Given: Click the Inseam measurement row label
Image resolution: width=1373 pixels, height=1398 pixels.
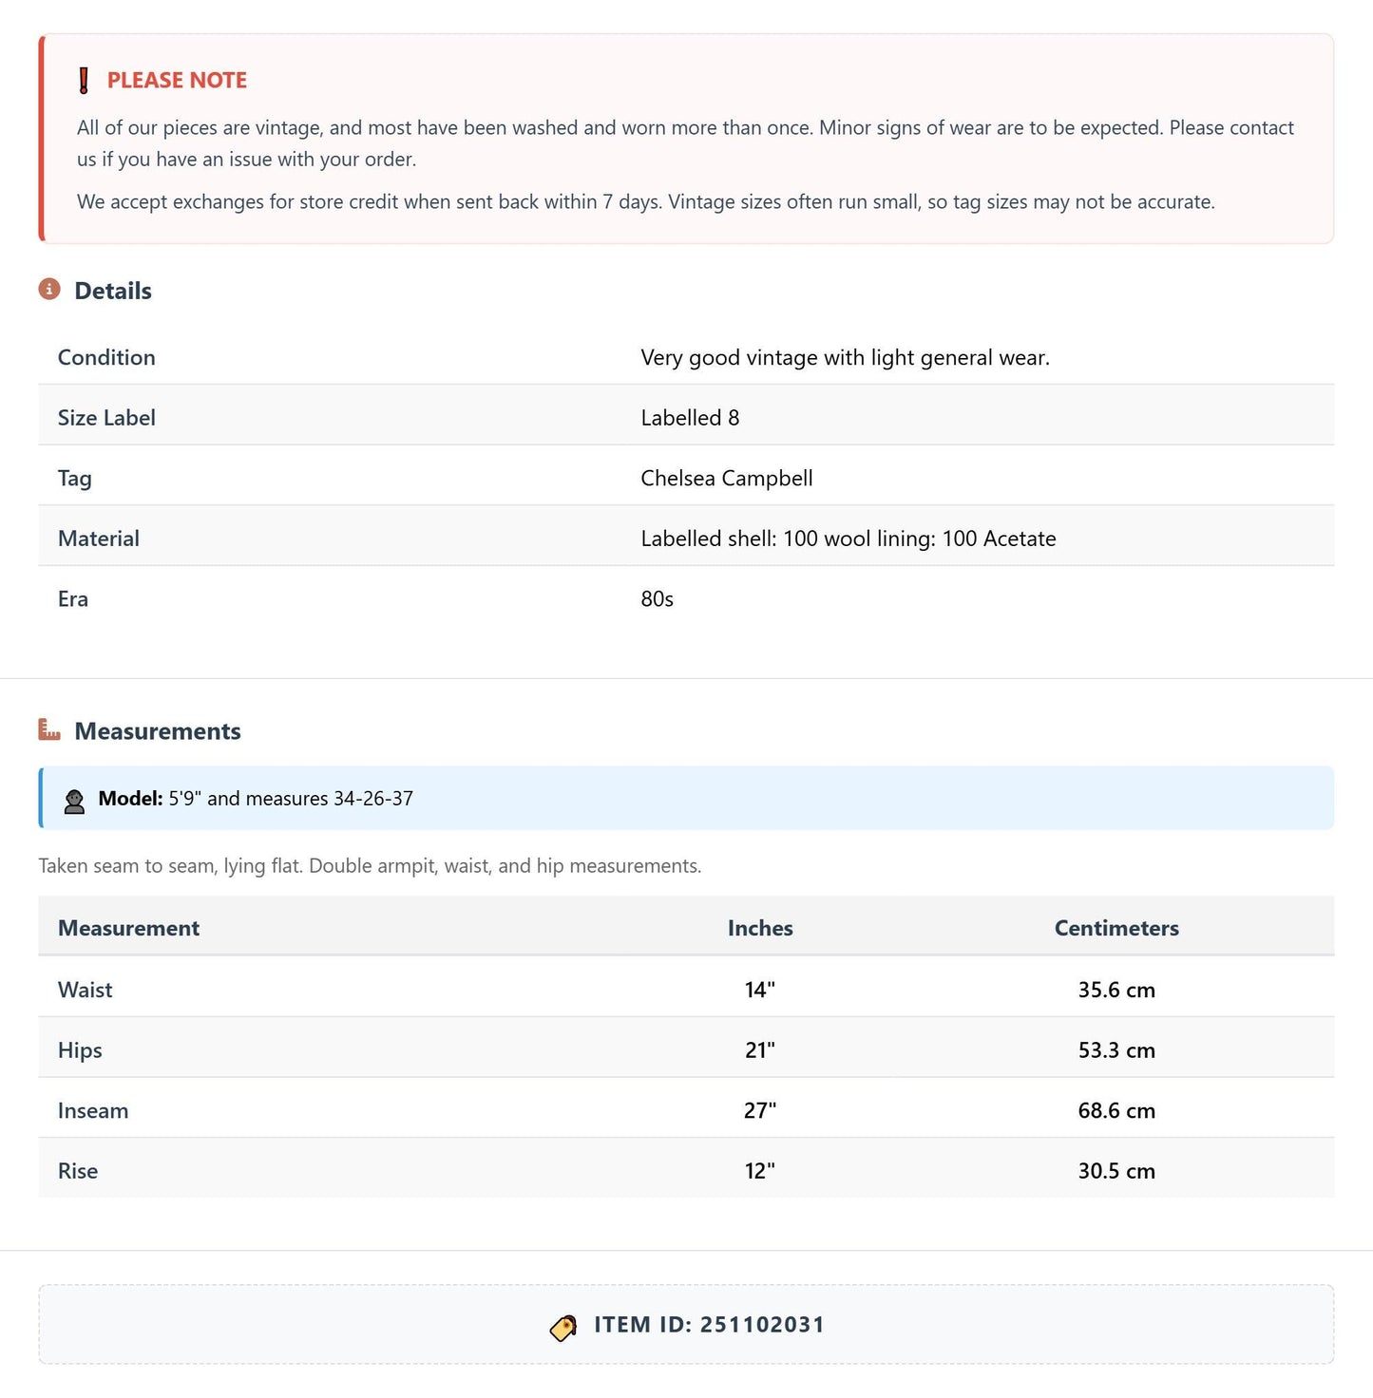Looking at the screenshot, I should click(x=93, y=1110).
